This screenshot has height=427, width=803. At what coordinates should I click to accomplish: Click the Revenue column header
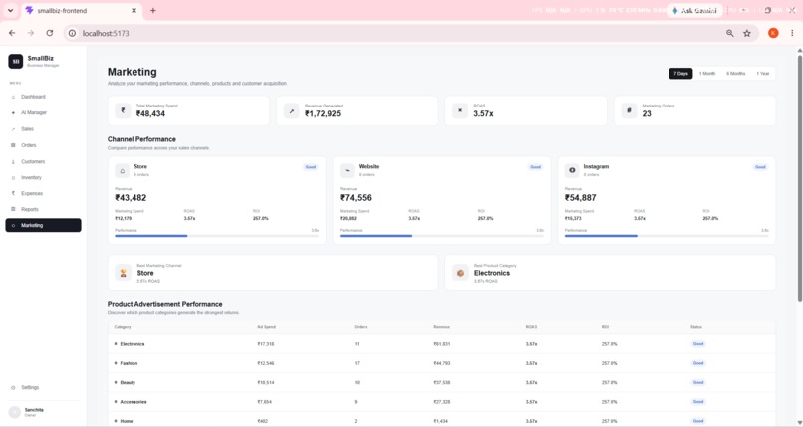(x=442, y=327)
